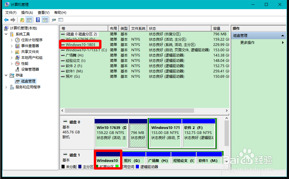Select 性能 tree node
Image resolution: width=289 pixels, height=179 pixels.
(25, 64)
